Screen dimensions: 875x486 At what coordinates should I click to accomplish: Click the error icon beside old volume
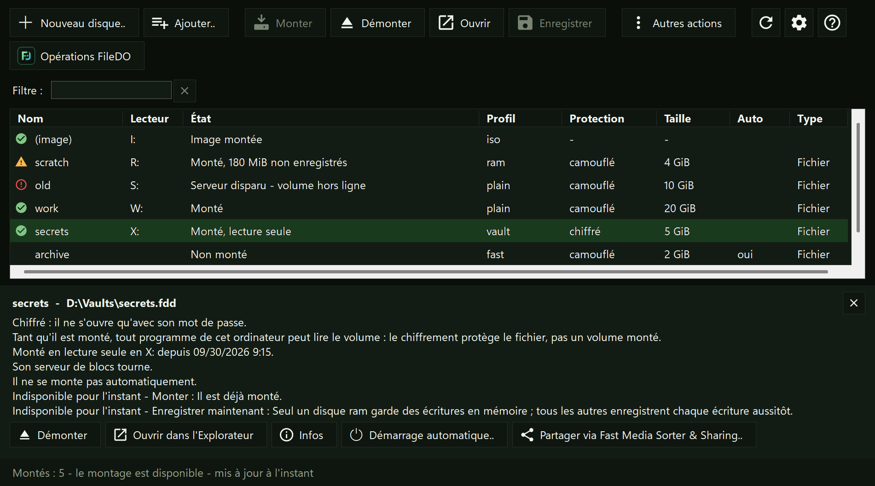(x=21, y=185)
